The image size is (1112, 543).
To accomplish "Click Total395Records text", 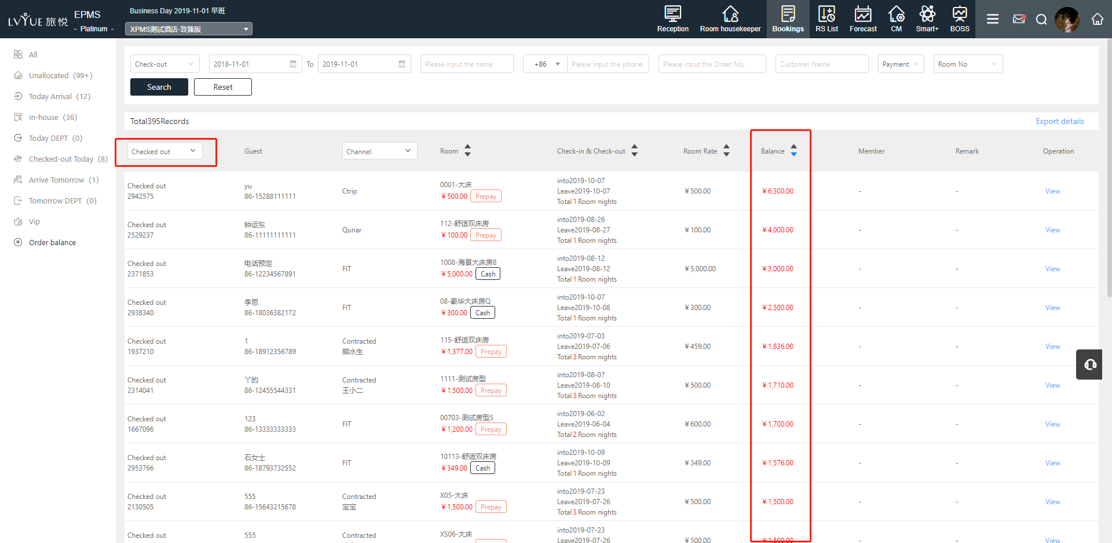I will point(159,121).
